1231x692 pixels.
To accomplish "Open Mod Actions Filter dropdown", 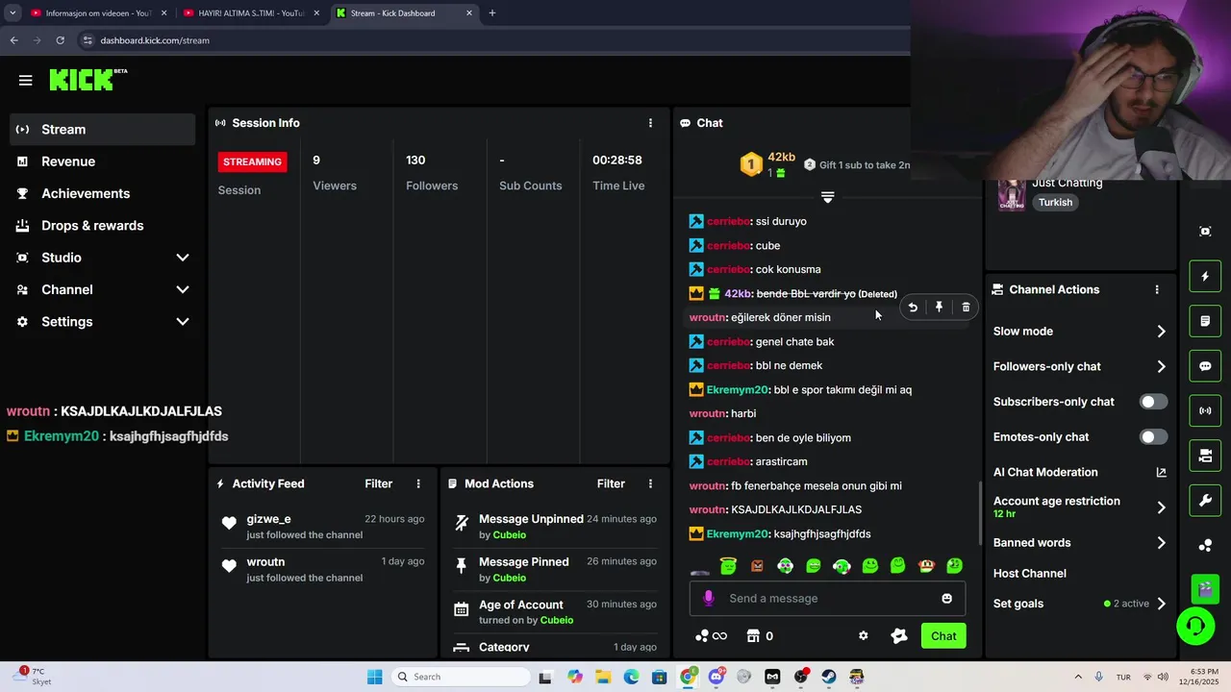I will click(x=611, y=484).
